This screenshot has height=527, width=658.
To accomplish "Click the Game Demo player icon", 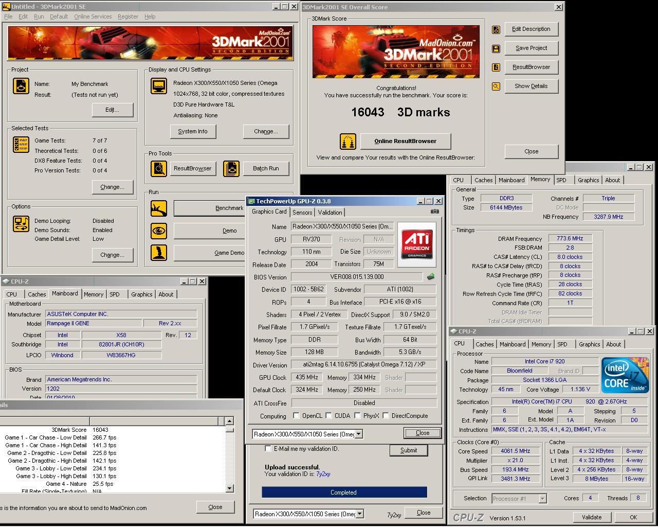I will click(159, 253).
